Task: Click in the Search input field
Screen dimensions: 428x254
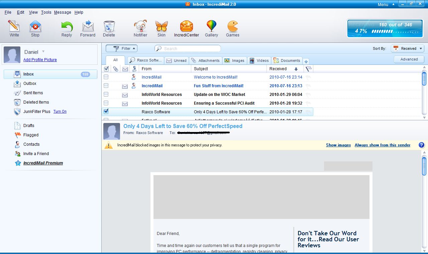Action: 188,48
